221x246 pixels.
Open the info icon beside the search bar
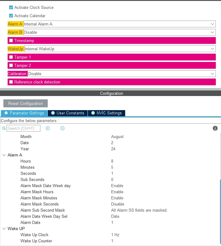tap(215, 128)
